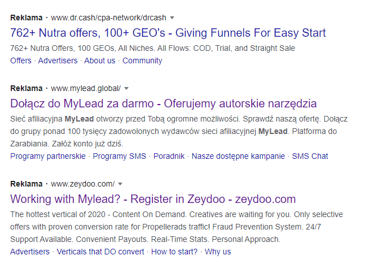This screenshot has width=382, height=264.
Task: Click the Poradnik sitelink
Action: (169, 156)
